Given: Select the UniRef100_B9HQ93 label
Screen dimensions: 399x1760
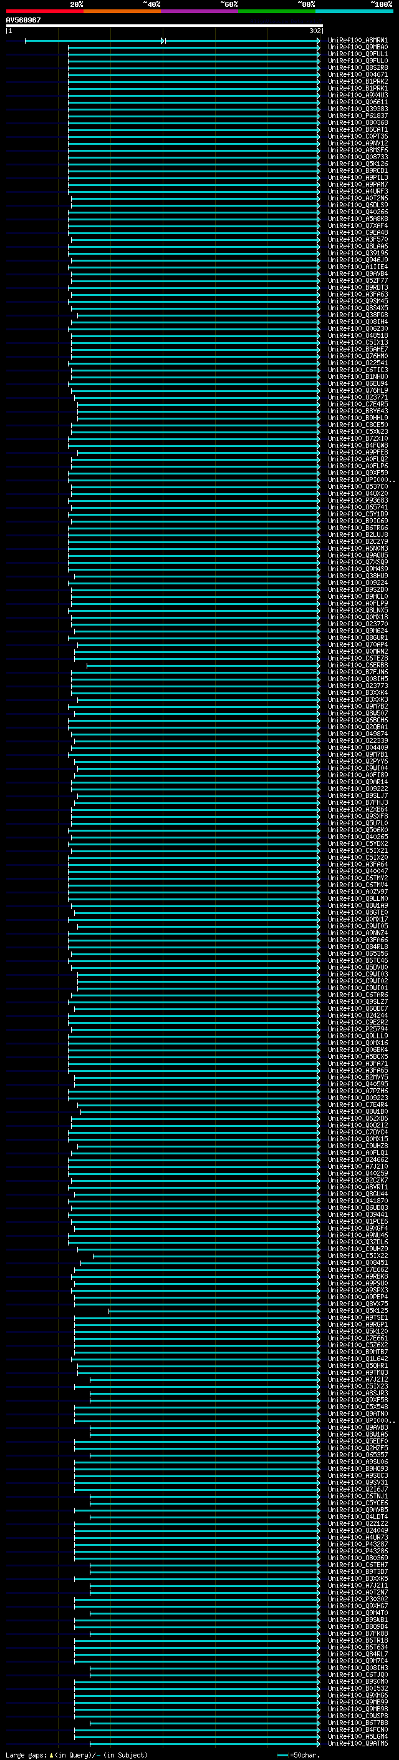Looking at the screenshot, I should pyautogui.click(x=357, y=1468).
